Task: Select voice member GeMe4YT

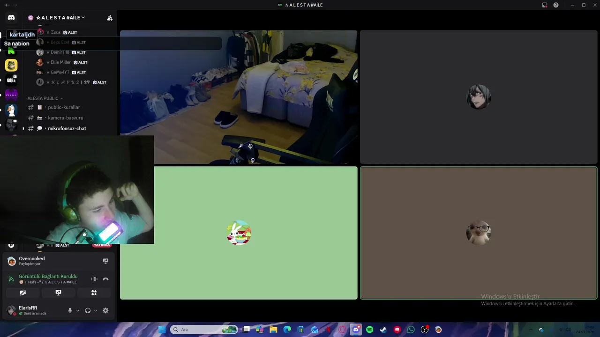Action: point(61,72)
